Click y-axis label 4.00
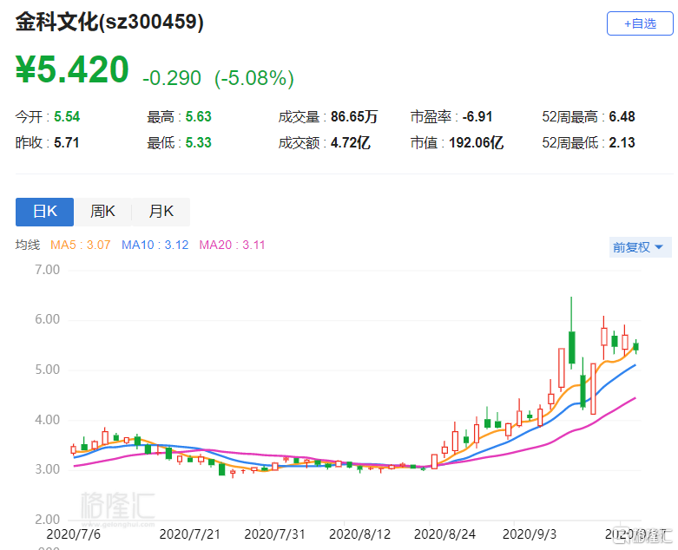The width and height of the screenshot is (678, 550). [x=47, y=420]
